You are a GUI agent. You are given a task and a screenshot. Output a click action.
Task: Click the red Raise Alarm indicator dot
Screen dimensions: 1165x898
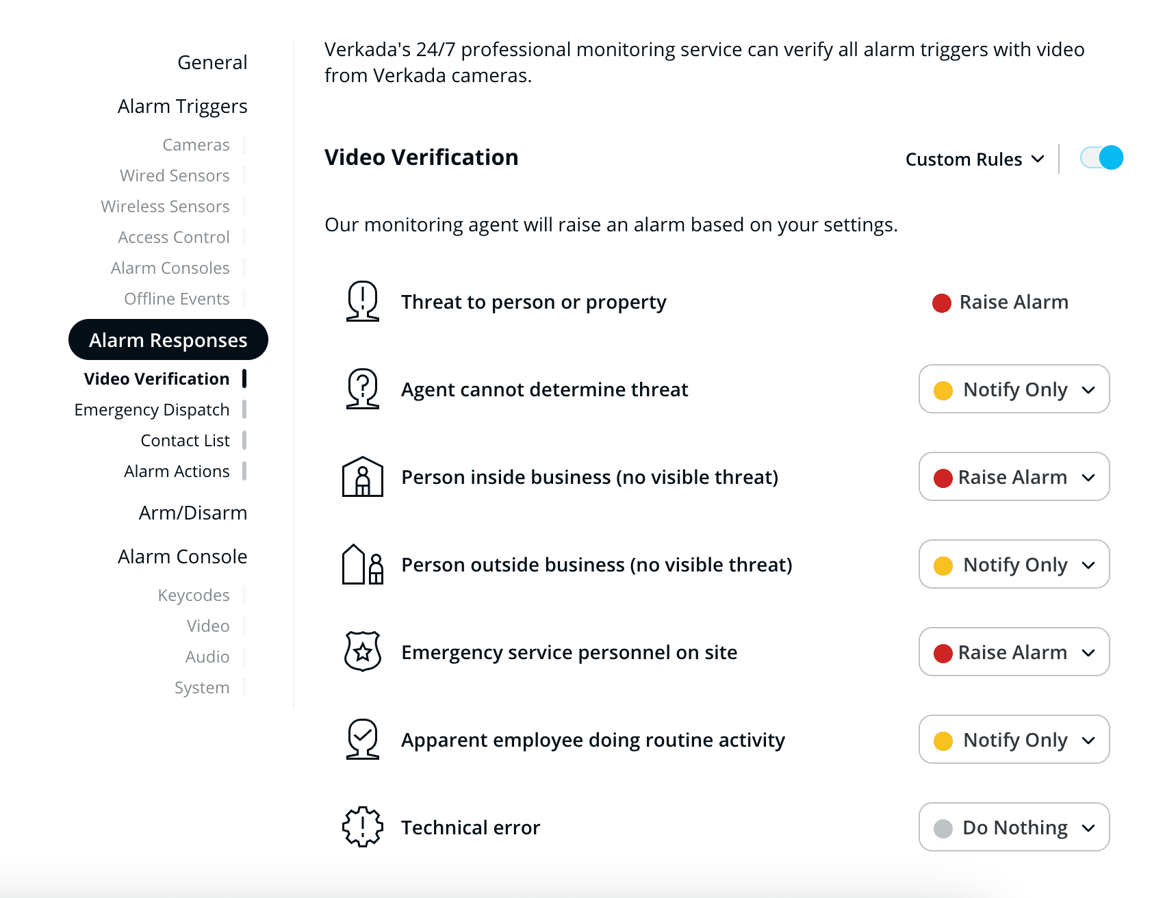(942, 302)
